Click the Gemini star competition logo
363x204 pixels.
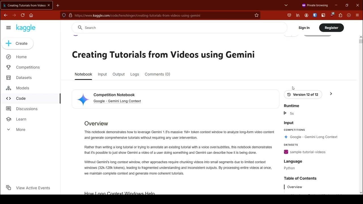(83, 99)
